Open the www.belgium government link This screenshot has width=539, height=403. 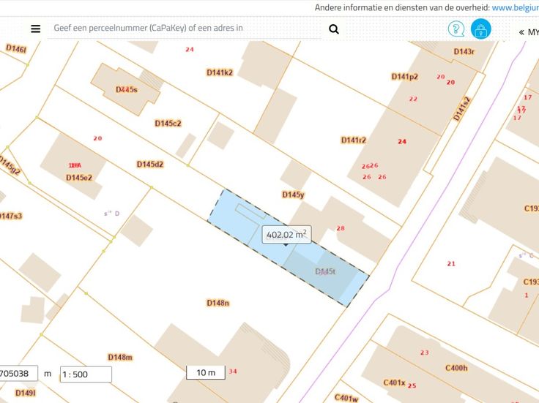click(x=515, y=7)
